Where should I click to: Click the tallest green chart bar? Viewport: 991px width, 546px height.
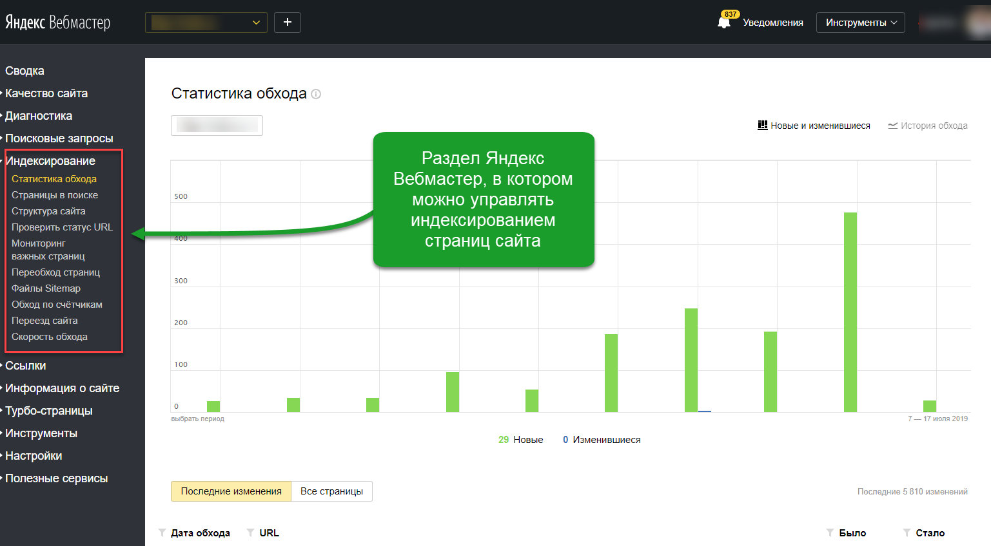(850, 312)
